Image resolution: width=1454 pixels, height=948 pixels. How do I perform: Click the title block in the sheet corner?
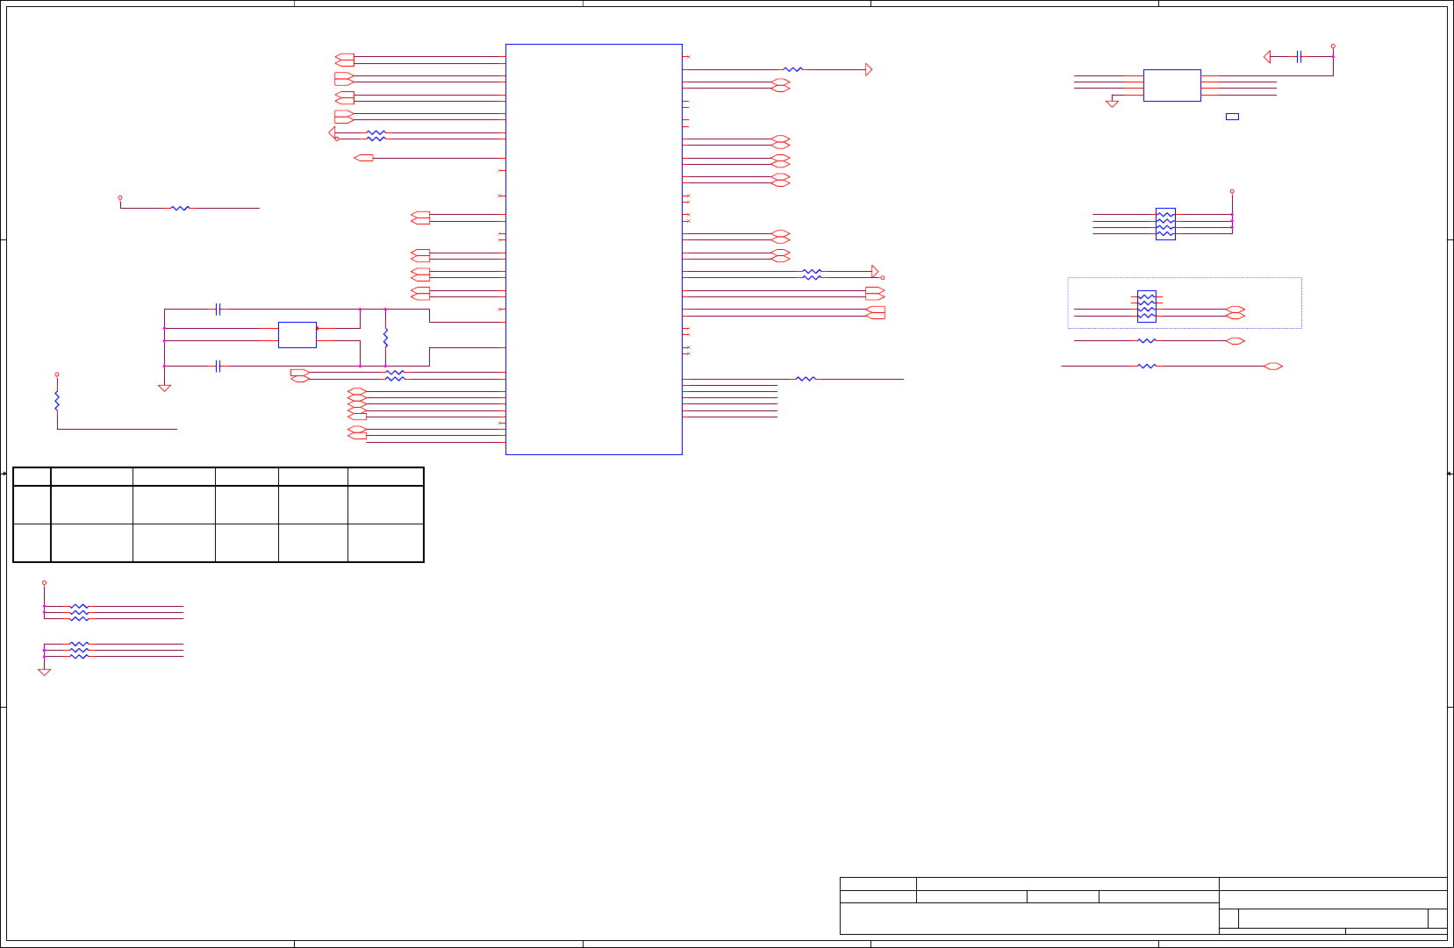pyautogui.click(x=1143, y=906)
